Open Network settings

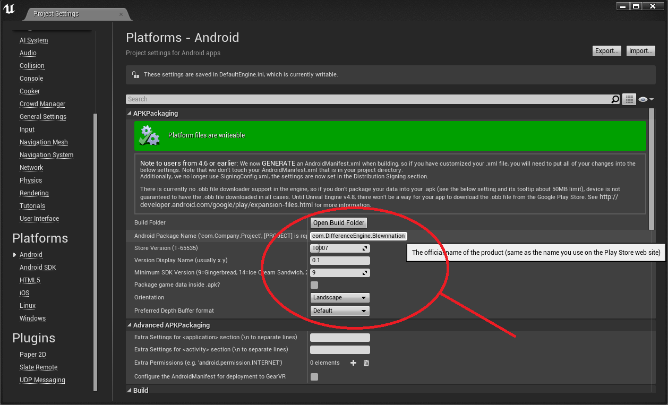point(31,168)
